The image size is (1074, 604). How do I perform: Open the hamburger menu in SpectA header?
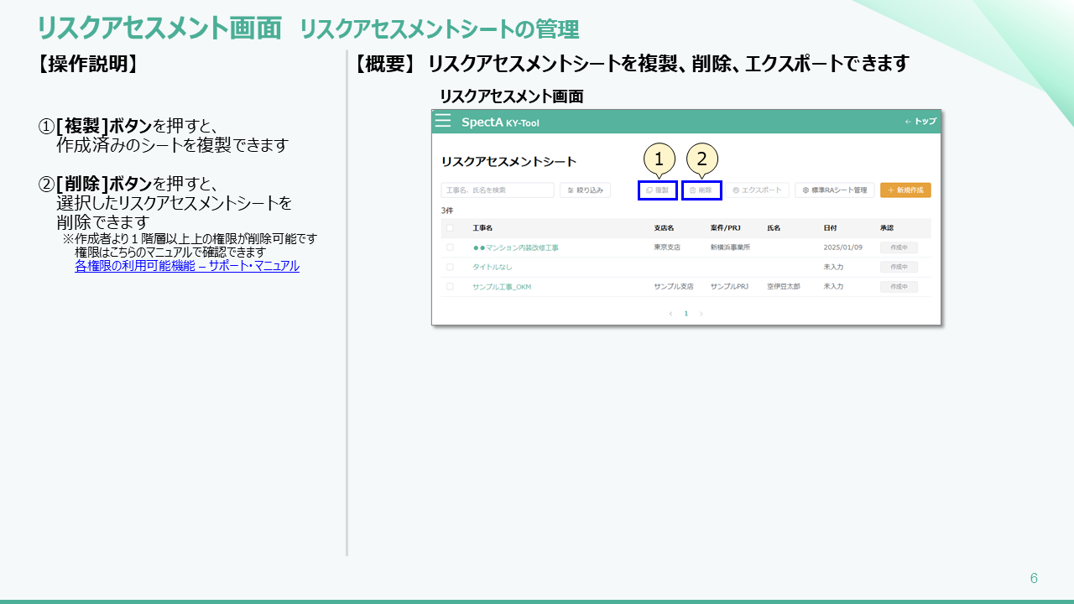click(443, 121)
